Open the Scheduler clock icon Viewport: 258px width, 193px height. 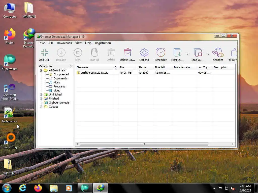161,53
